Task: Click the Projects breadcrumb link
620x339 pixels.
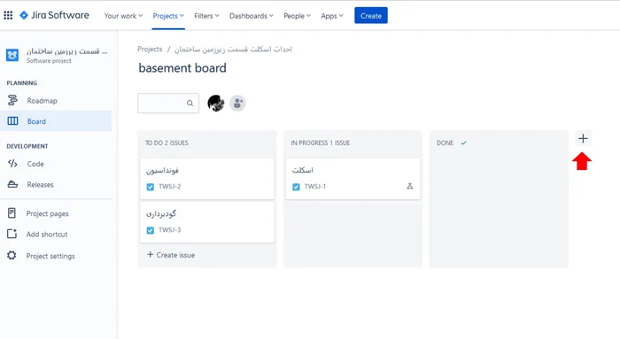Action: point(150,49)
